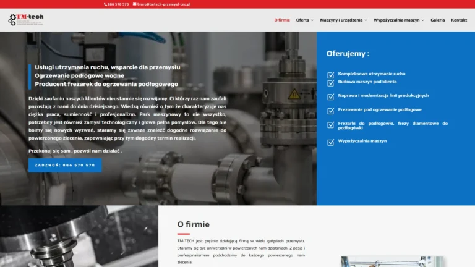Image resolution: width=475 pixels, height=267 pixels.
Task: Click the Zadzwoń: 886 570 570 button
Action: (65, 165)
